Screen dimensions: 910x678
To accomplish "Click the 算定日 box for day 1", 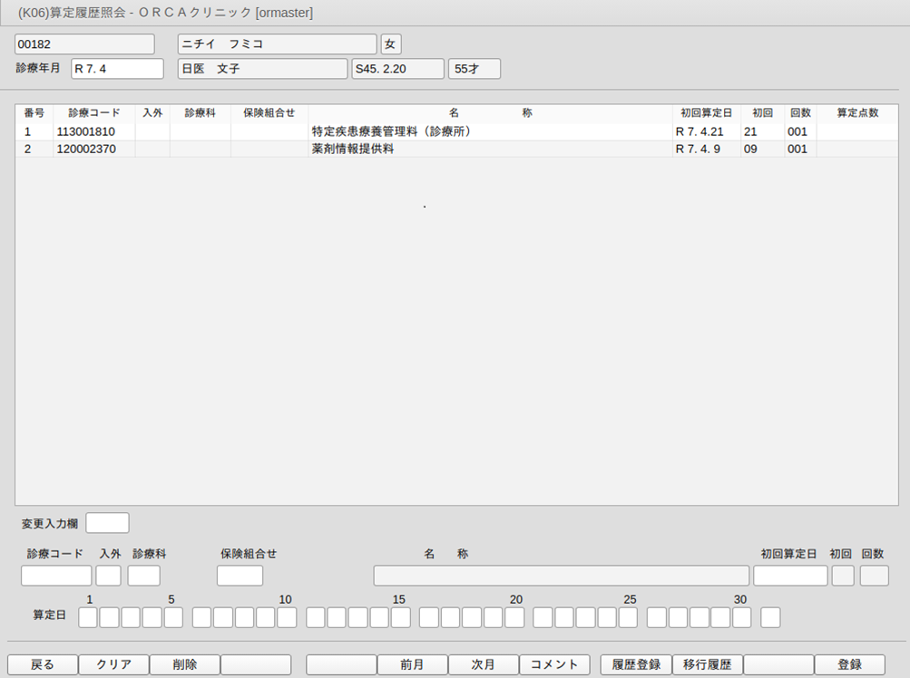I will 88,618.
